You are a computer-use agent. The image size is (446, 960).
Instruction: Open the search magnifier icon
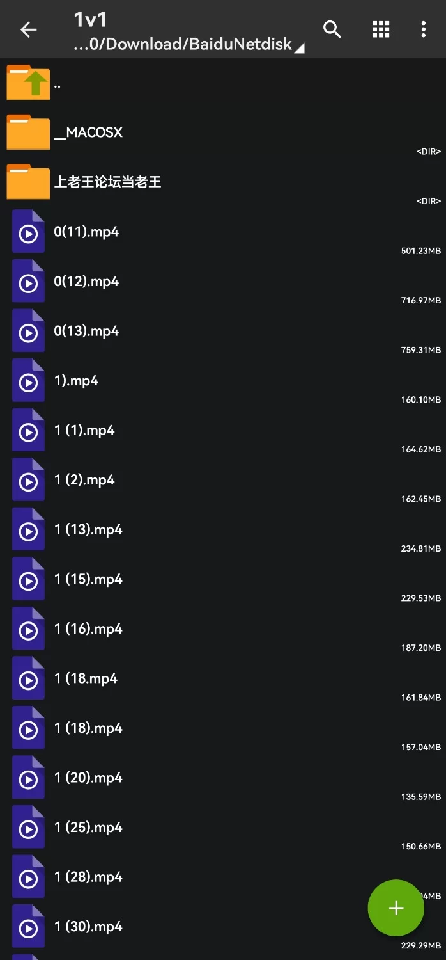[332, 29]
